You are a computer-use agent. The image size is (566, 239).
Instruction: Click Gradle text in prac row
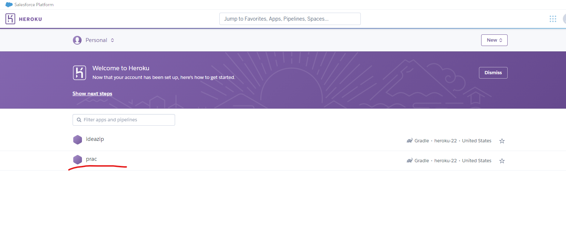[x=422, y=160]
